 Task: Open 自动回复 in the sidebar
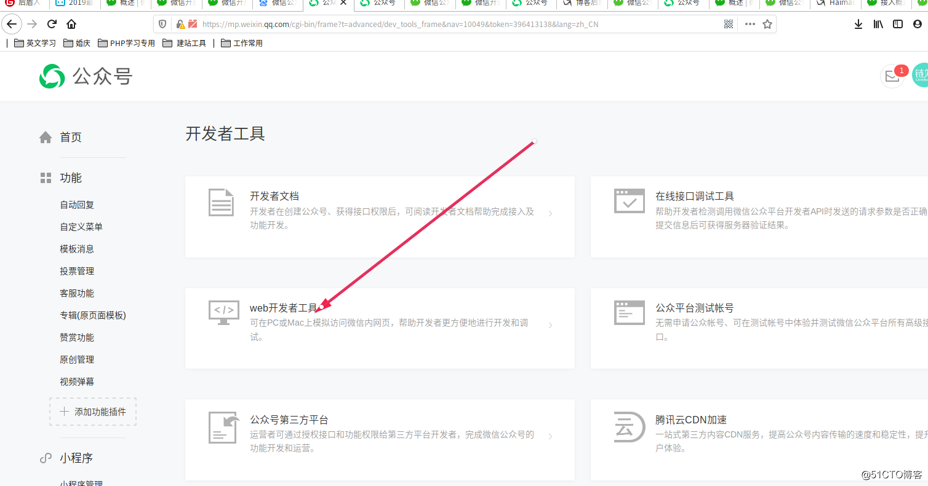77,205
